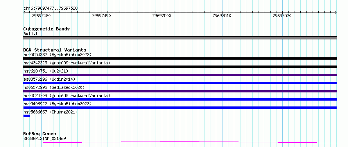The height and width of the screenshot is (147, 348).
Task: Click the DGV Structural Variants track title
Action: pos(55,50)
